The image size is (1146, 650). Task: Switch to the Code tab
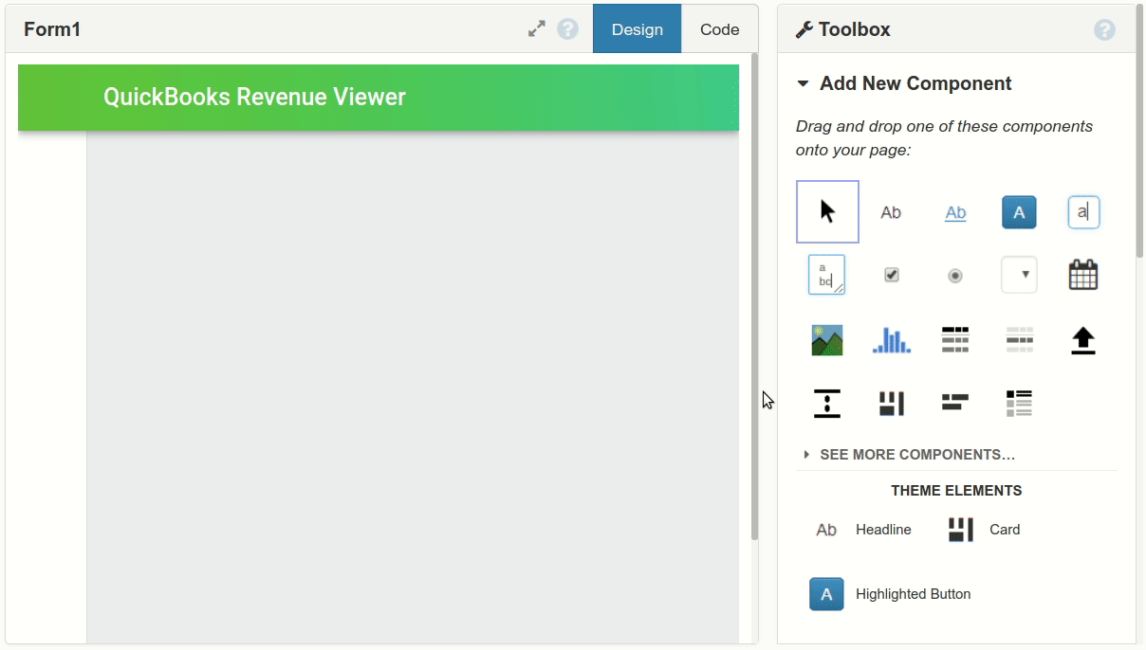[720, 28]
